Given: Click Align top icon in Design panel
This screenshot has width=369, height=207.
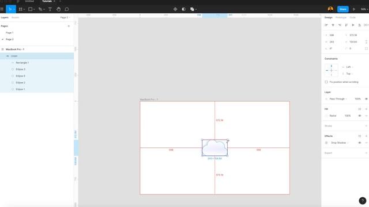Looking at the screenshot, I should coord(346,25).
